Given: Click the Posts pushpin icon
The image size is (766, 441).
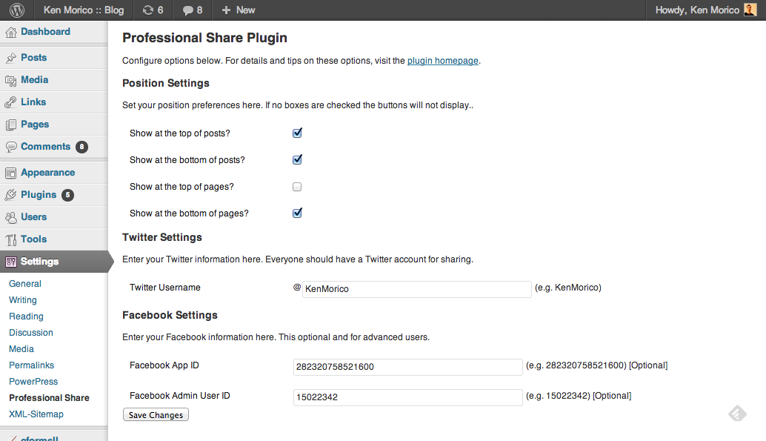Looking at the screenshot, I should (x=11, y=58).
